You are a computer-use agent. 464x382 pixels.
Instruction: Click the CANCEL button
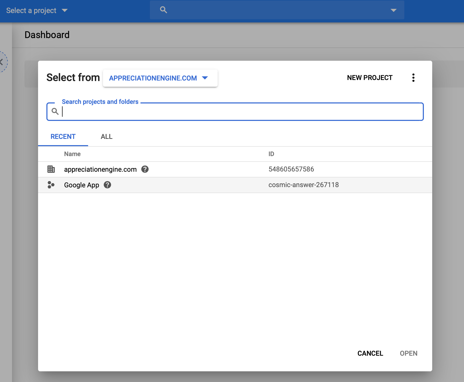(x=370, y=353)
